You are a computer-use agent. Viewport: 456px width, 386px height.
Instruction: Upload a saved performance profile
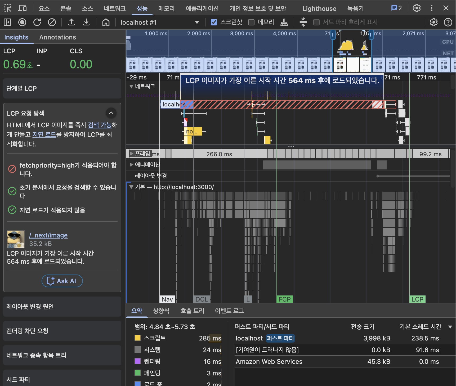click(71, 23)
